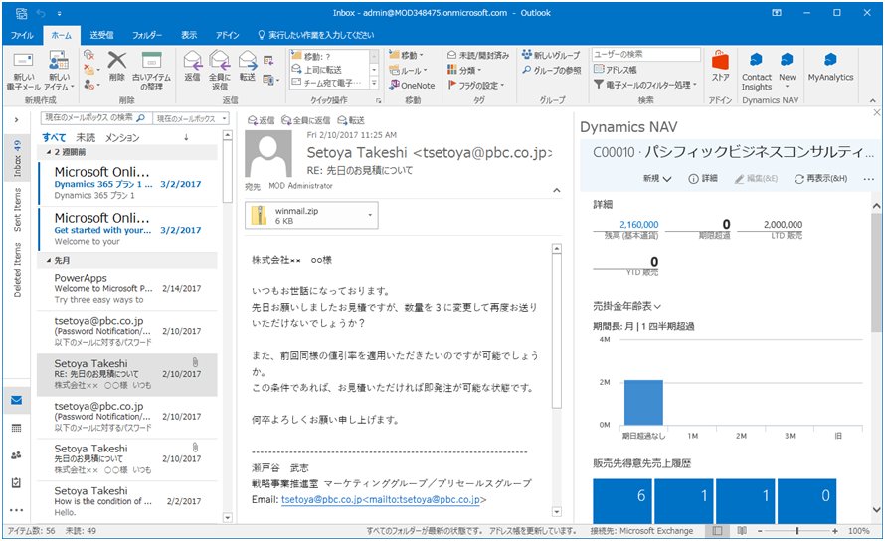Adjust the zoom slider in status bar
This screenshot has width=885, height=541.
click(796, 531)
